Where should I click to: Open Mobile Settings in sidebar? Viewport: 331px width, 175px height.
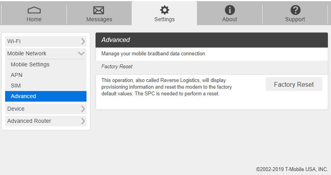pyautogui.click(x=30, y=64)
